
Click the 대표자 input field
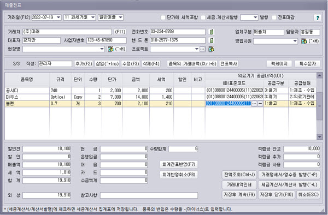point(42,40)
